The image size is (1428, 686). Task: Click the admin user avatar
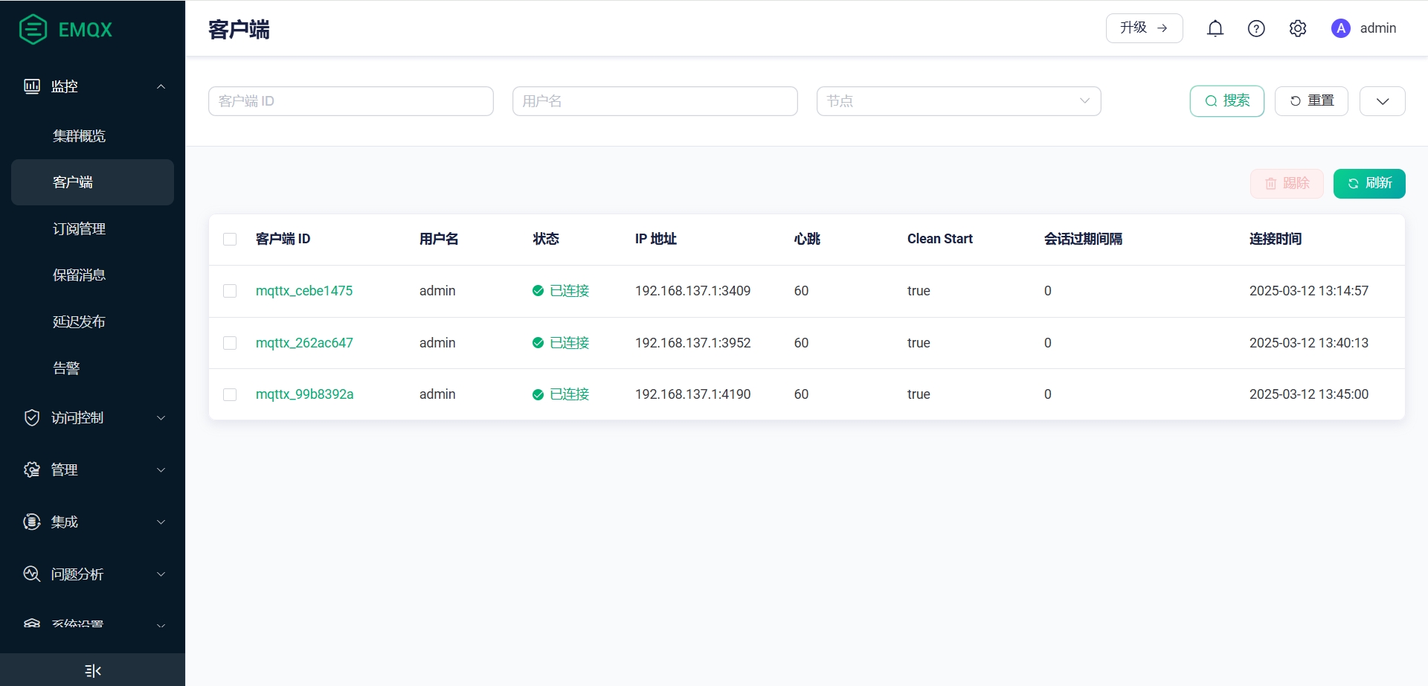pyautogui.click(x=1340, y=28)
